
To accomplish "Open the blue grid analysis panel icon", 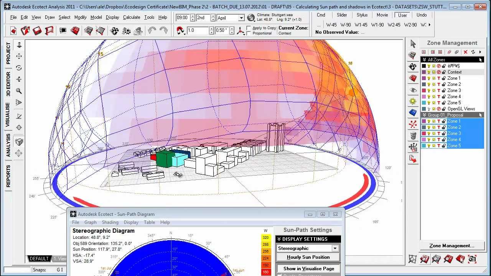I will tap(413, 113).
